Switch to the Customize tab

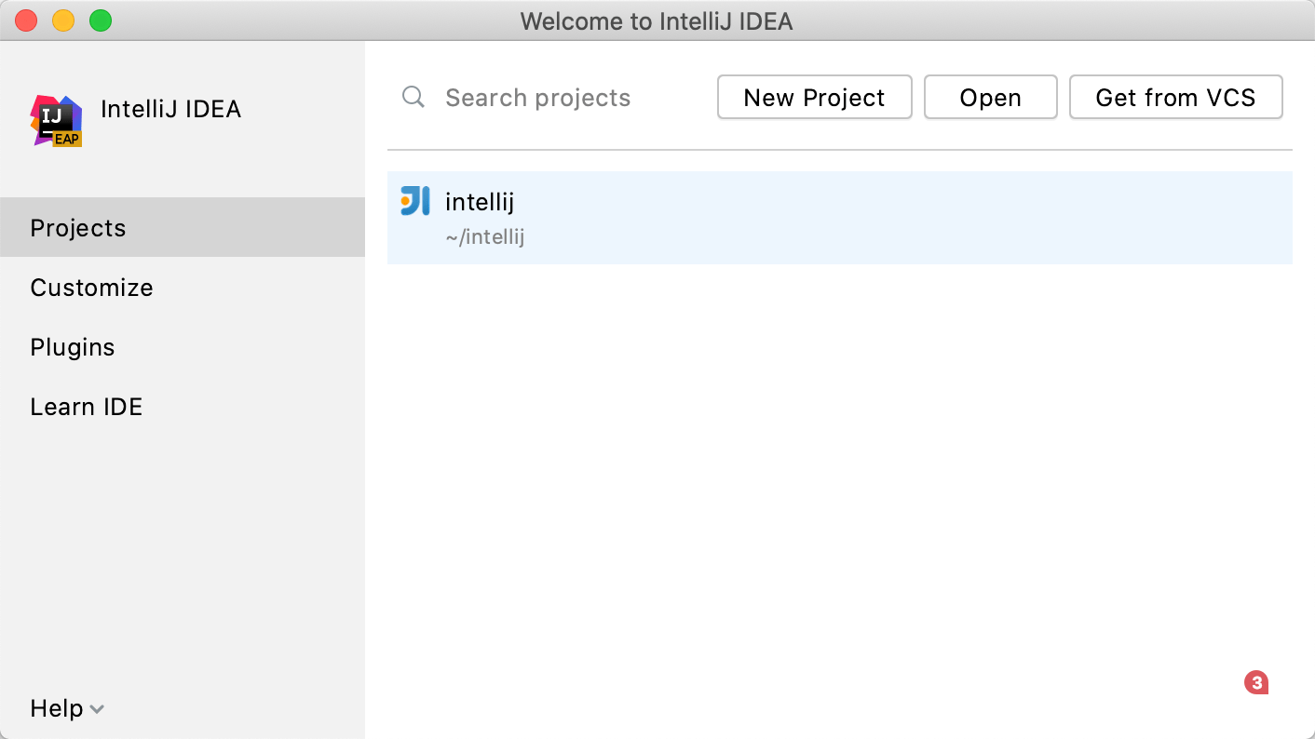click(91, 288)
